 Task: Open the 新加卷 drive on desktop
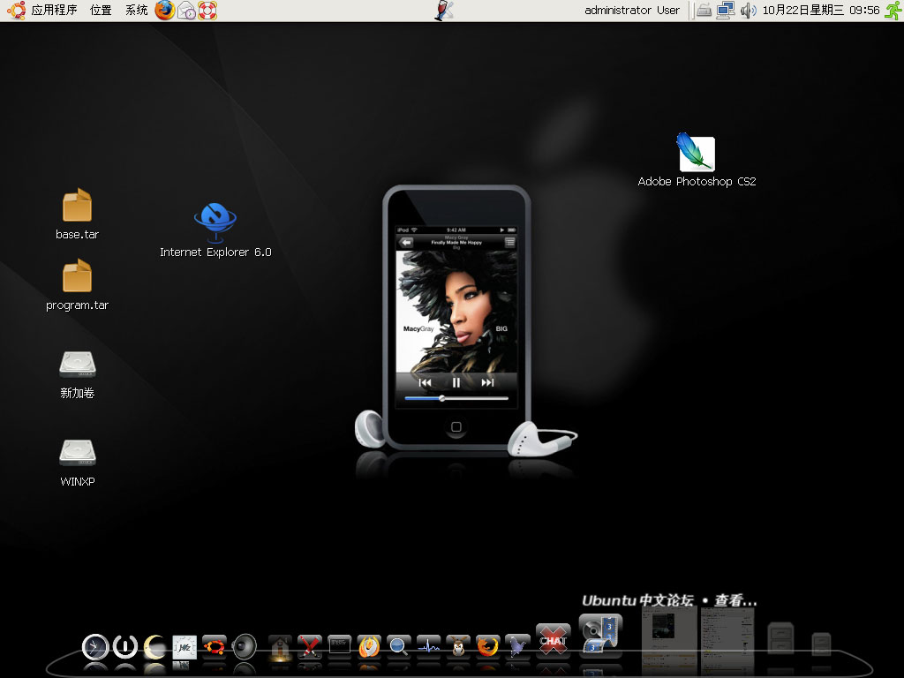[78, 374]
